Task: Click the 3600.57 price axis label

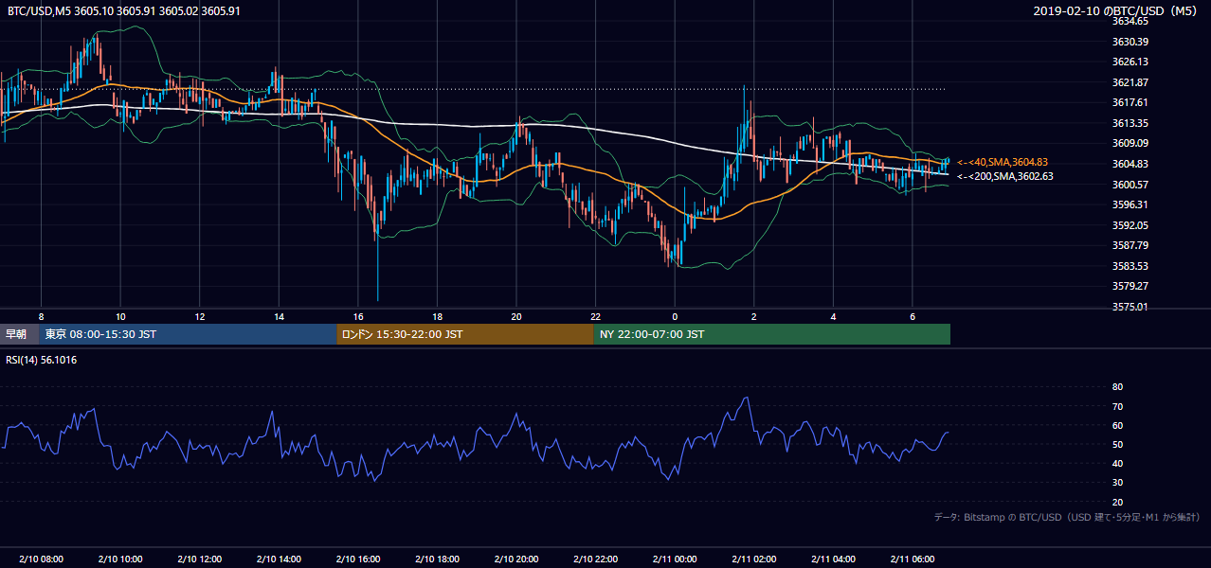Action: tap(1130, 184)
